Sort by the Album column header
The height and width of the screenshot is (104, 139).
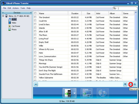115,13
